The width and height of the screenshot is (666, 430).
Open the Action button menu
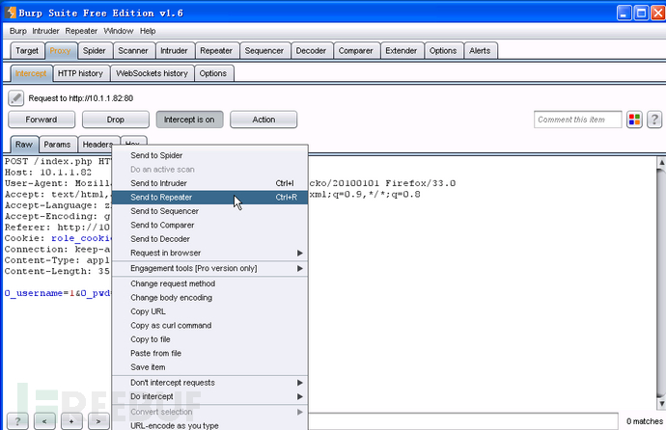264,120
